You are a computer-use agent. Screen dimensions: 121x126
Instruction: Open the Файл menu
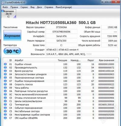coord(5,7)
